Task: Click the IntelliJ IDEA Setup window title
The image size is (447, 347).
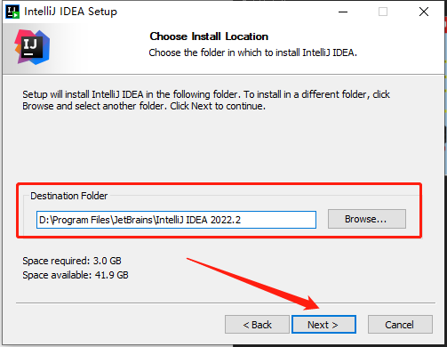Action: (70, 12)
